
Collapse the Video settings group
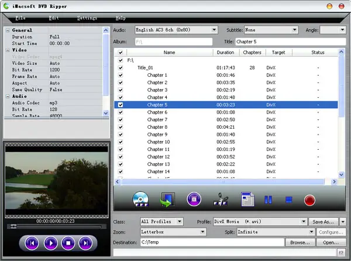8,50
